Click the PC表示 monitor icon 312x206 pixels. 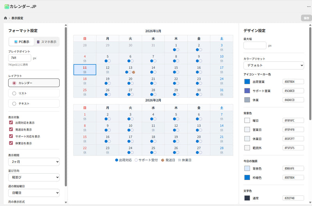(x=16, y=42)
